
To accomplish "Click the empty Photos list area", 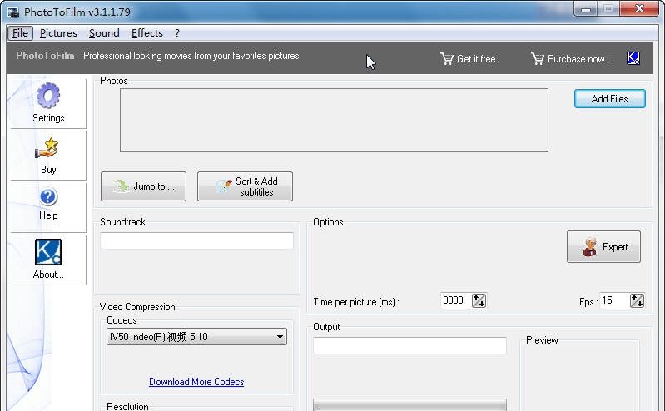I will 334,120.
